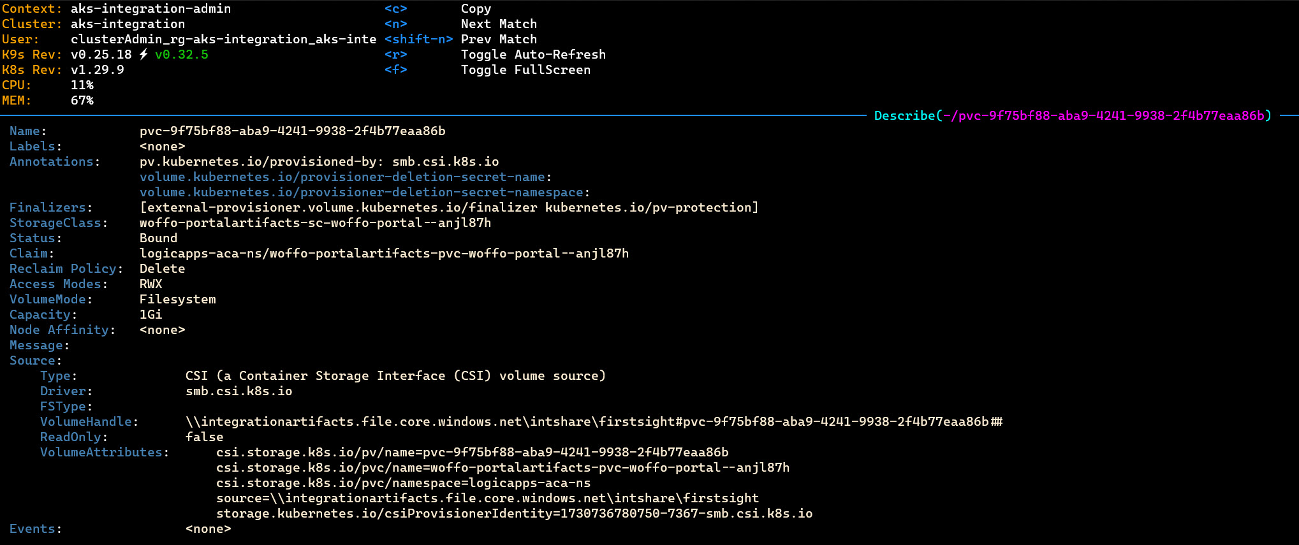Click the Context value aks-integration-admin
The width and height of the screenshot is (1299, 545).
pyautogui.click(x=150, y=9)
